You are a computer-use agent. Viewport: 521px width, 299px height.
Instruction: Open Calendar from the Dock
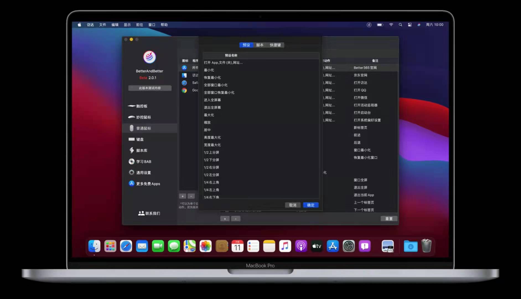coord(237,246)
